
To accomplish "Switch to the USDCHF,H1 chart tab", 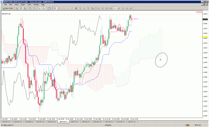I will (x=120, y=122).
